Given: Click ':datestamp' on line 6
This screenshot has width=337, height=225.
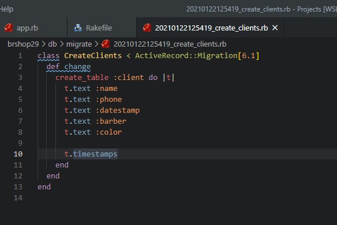Looking at the screenshot, I should coord(118,110).
